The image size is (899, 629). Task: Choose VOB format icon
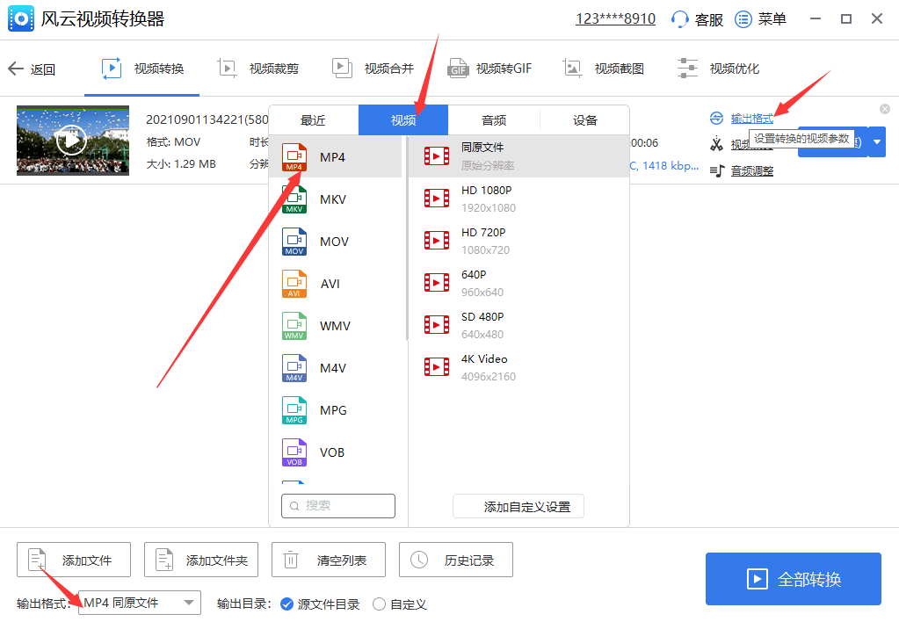[294, 452]
